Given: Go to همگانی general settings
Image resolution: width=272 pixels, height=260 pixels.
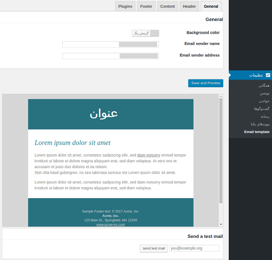Looking at the screenshot, I should pos(263,85).
